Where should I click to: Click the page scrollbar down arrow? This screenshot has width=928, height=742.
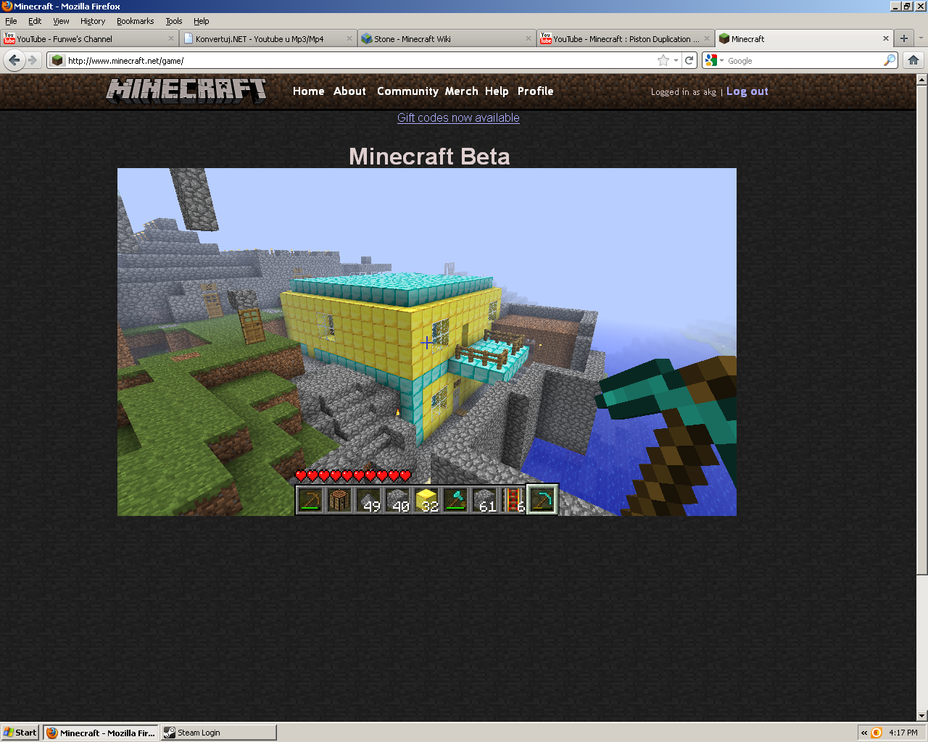pos(921,716)
